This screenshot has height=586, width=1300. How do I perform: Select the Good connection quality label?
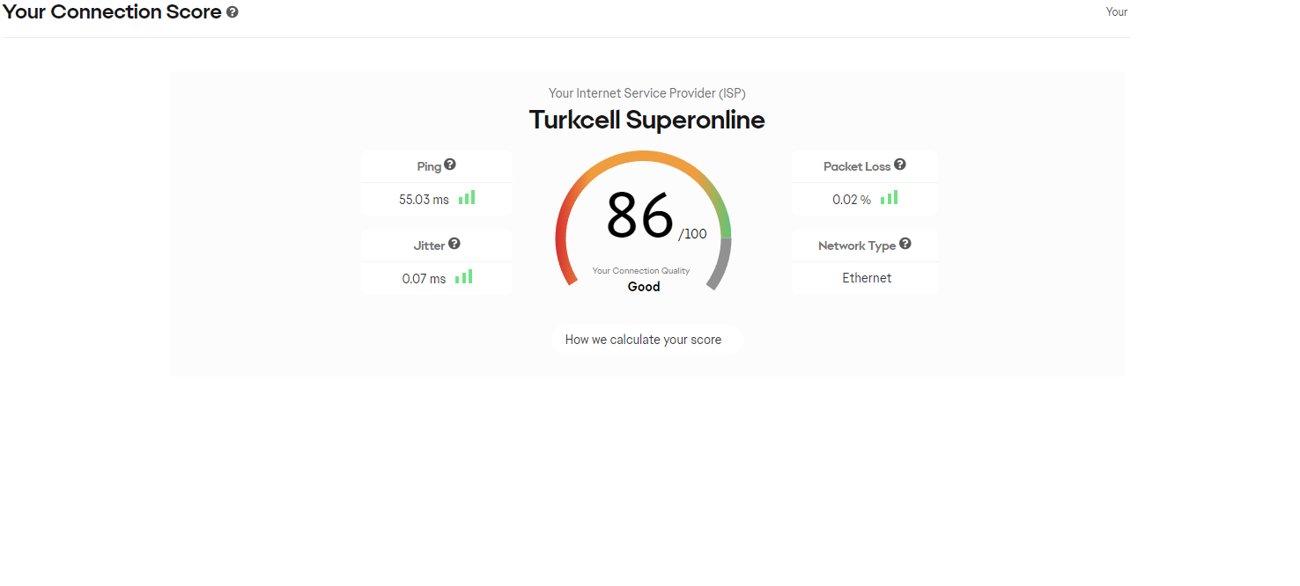pos(643,287)
